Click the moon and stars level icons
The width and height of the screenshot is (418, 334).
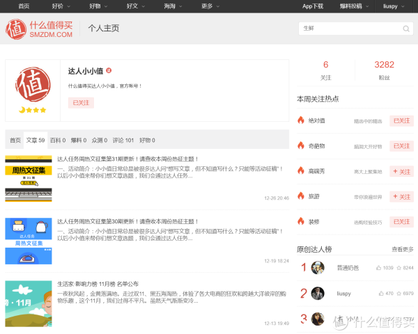tap(33, 110)
